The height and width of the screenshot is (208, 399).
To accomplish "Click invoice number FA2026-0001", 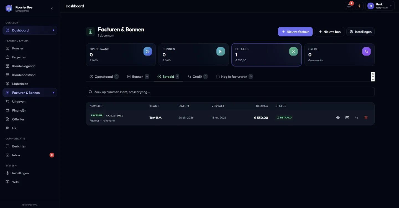I will [114, 115].
